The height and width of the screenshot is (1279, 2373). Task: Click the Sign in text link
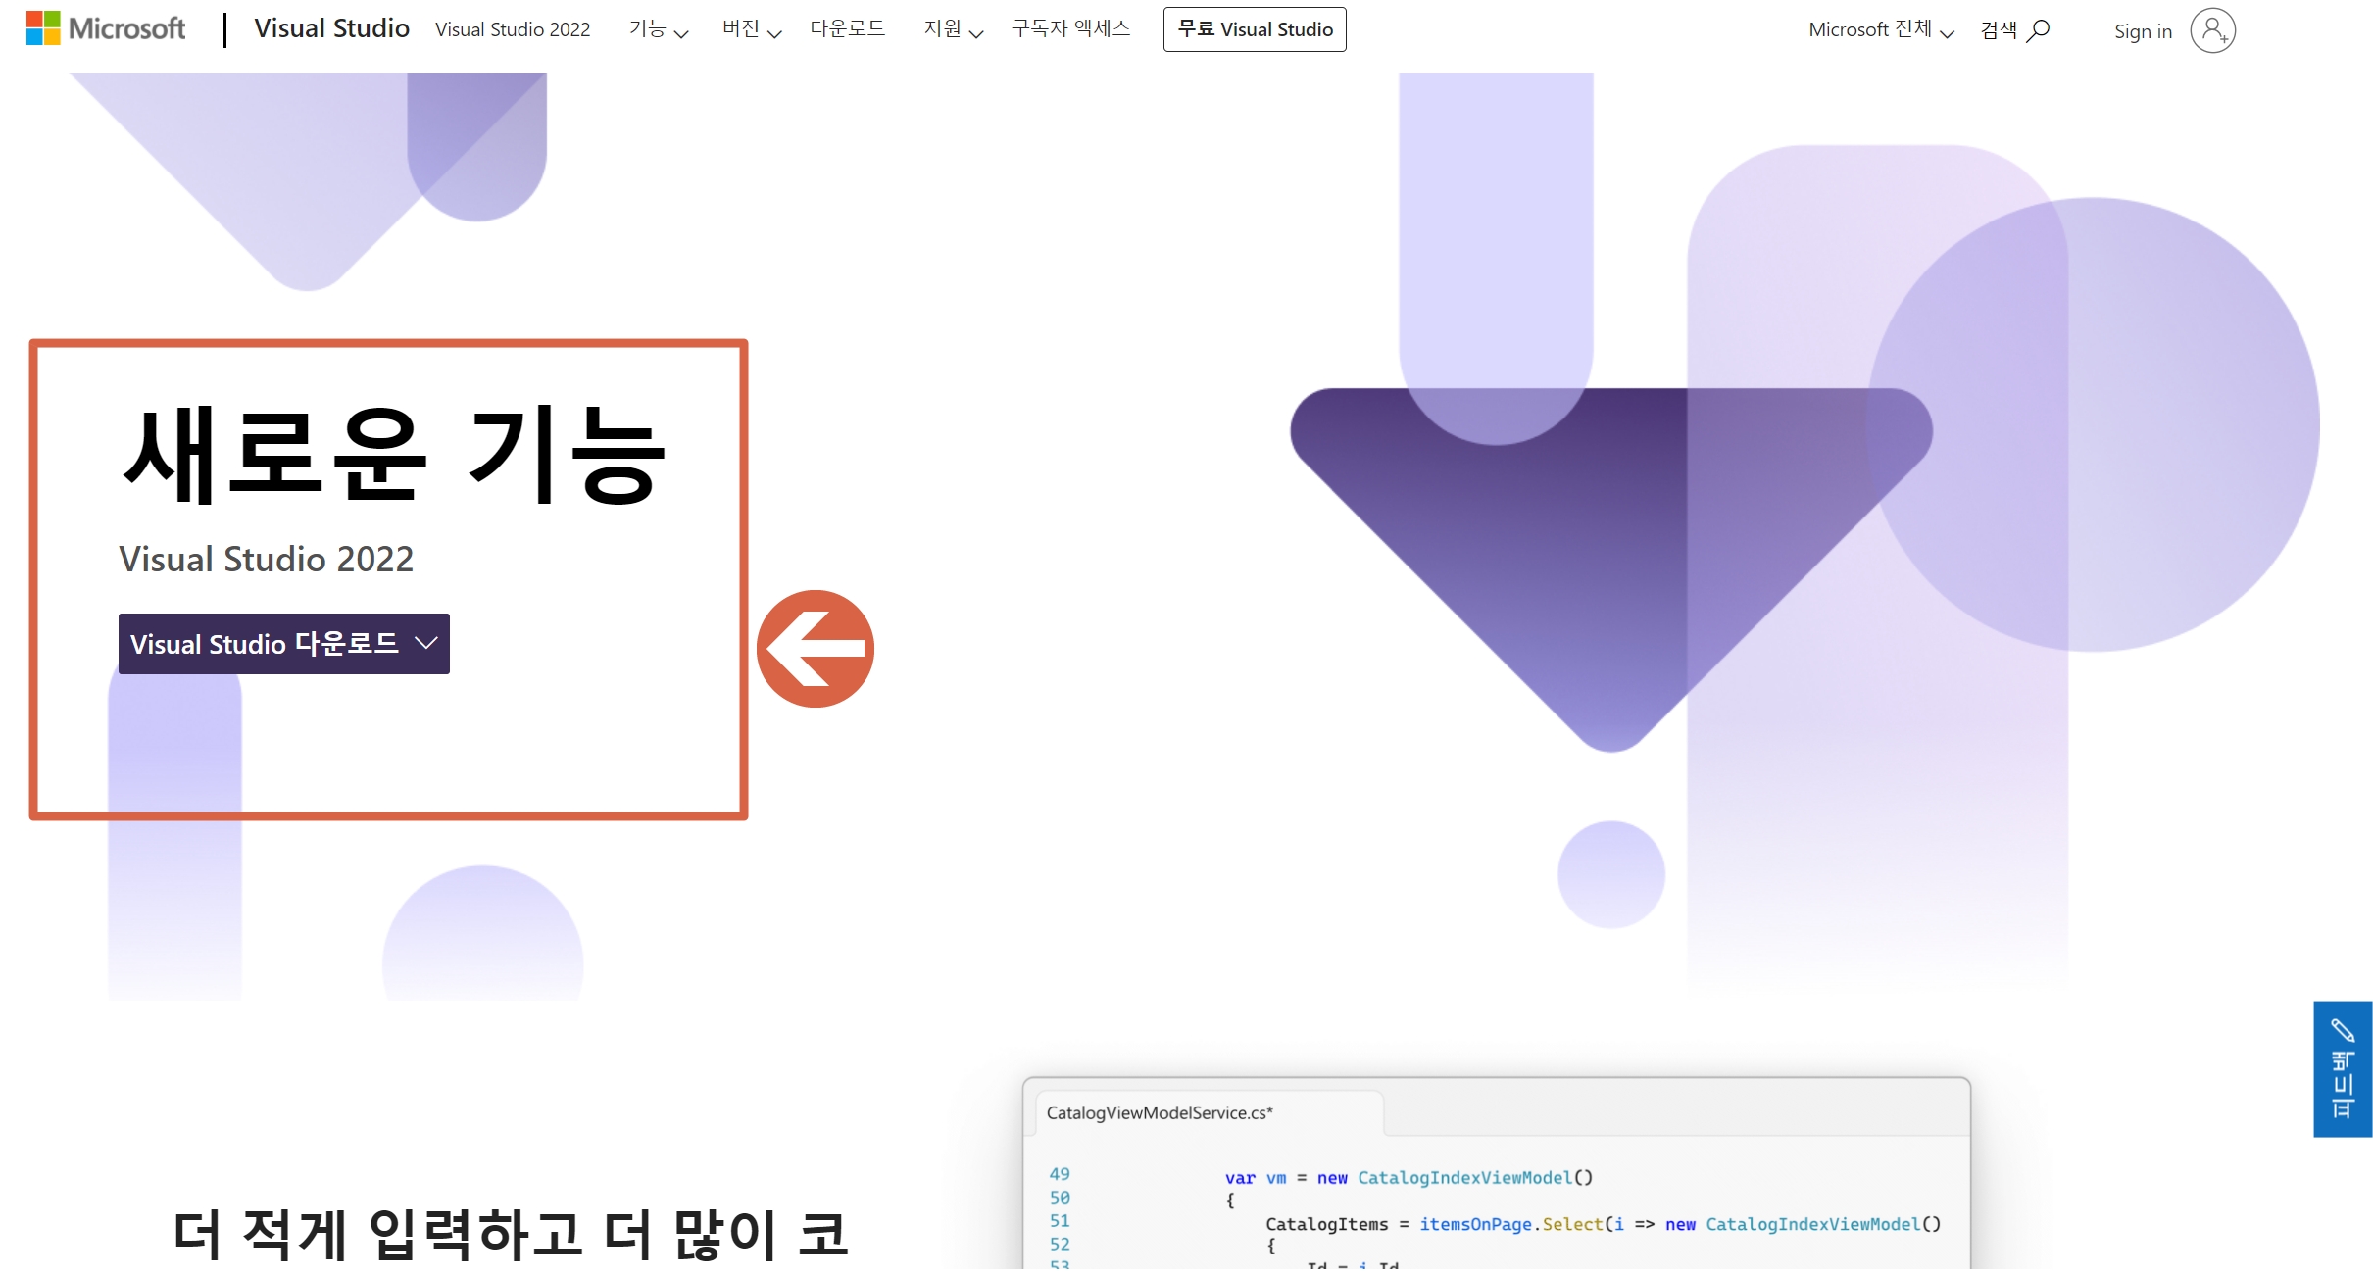[2143, 31]
